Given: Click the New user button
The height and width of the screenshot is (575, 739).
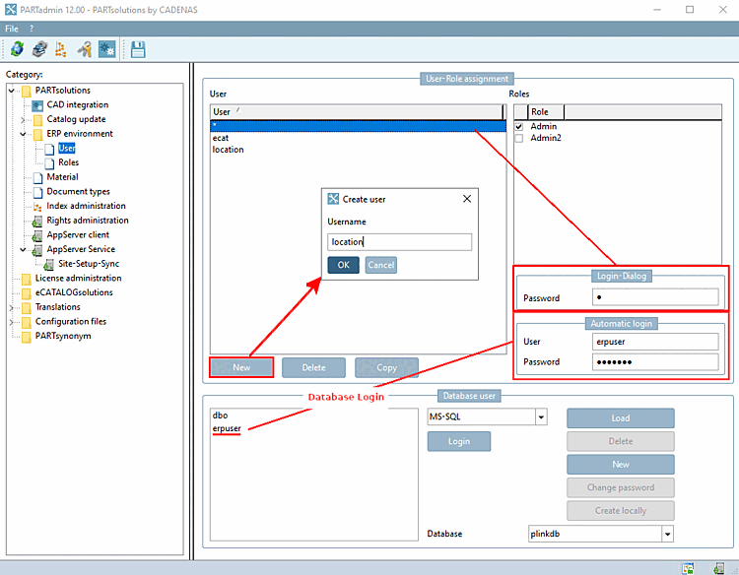Looking at the screenshot, I should pyautogui.click(x=241, y=367).
